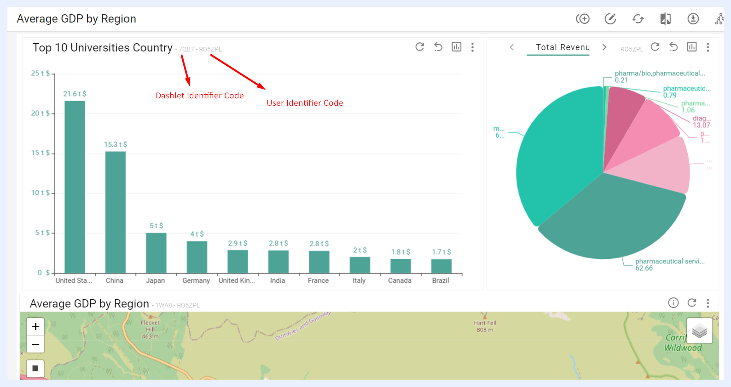Viewport: 731px width, 387px height.
Task: Click the Germany bar in chart
Action: 197,257
